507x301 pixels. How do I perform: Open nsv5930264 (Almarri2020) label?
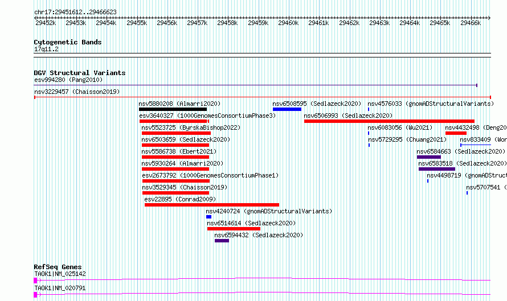click(182, 163)
